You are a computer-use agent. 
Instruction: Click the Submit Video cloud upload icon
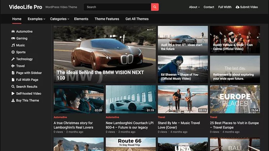coord(237,7)
